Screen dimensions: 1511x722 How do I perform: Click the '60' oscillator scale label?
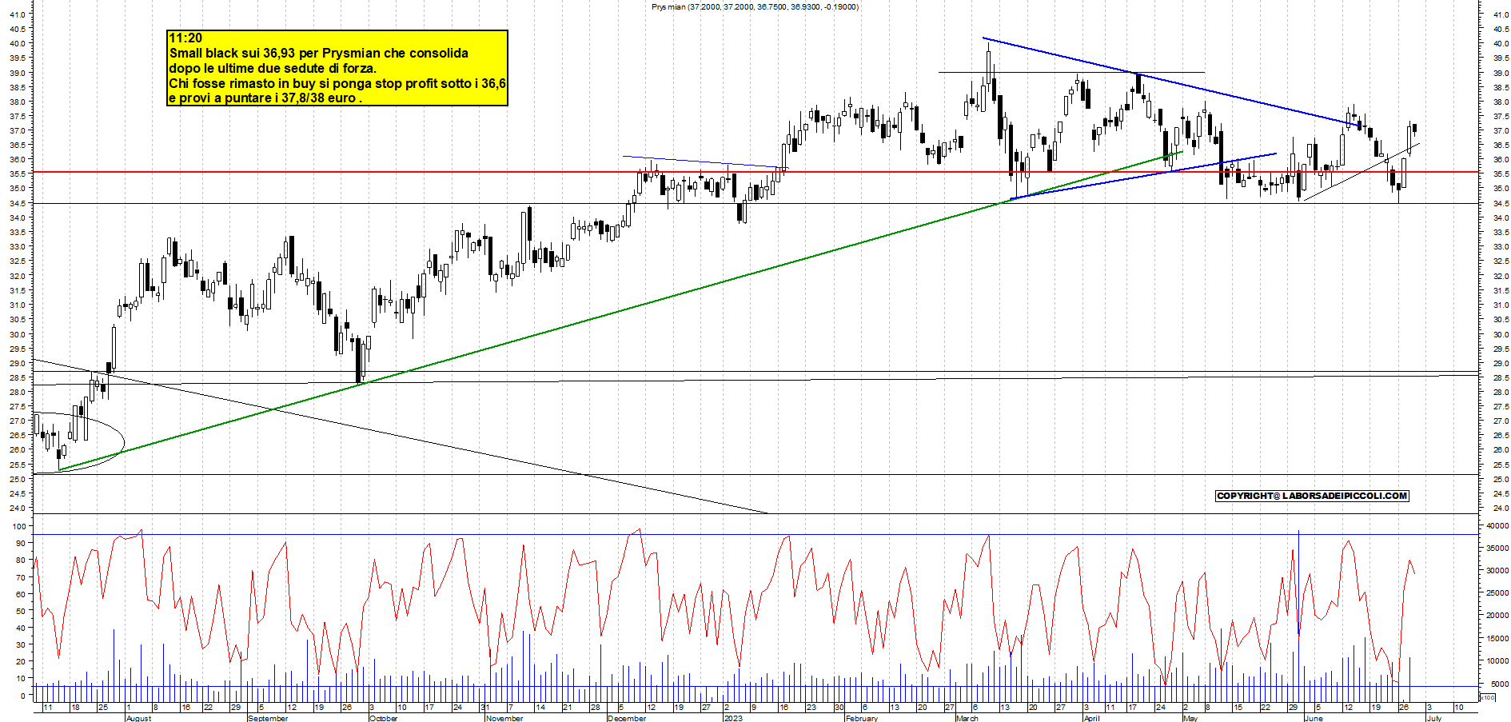(22, 594)
